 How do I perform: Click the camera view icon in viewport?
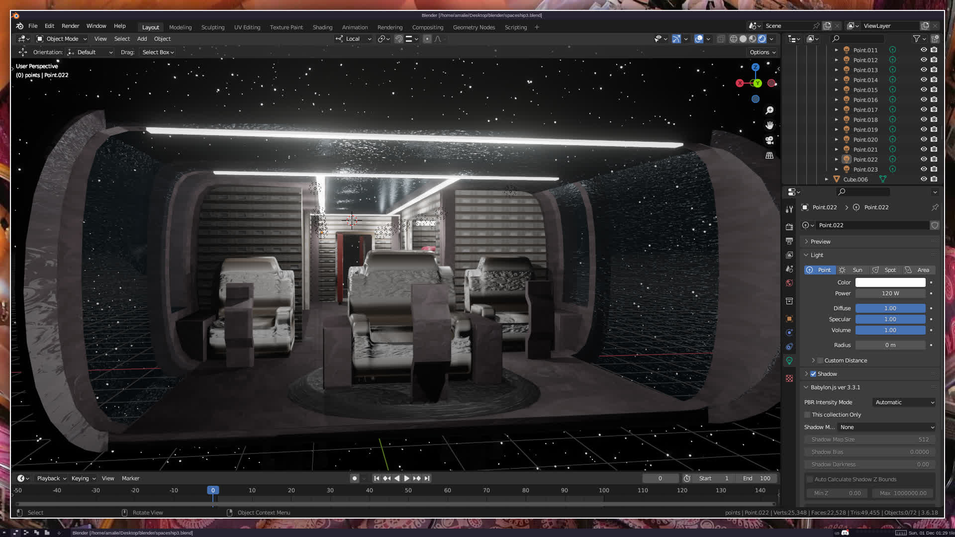[x=769, y=141]
